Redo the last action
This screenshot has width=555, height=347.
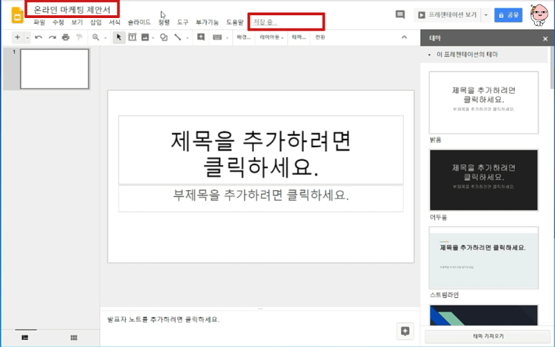[52, 37]
